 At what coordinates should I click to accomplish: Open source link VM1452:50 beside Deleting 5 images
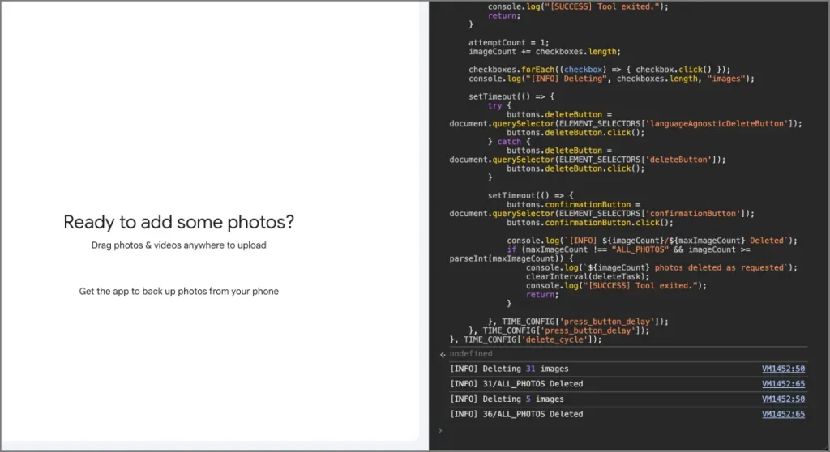coord(783,399)
